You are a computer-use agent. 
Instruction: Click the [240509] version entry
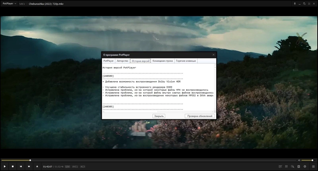click(x=108, y=76)
